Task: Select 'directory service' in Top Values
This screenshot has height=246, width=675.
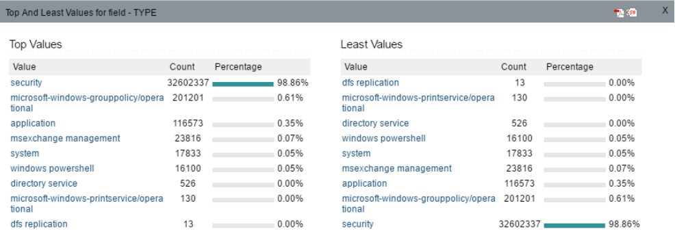Action: 44,184
